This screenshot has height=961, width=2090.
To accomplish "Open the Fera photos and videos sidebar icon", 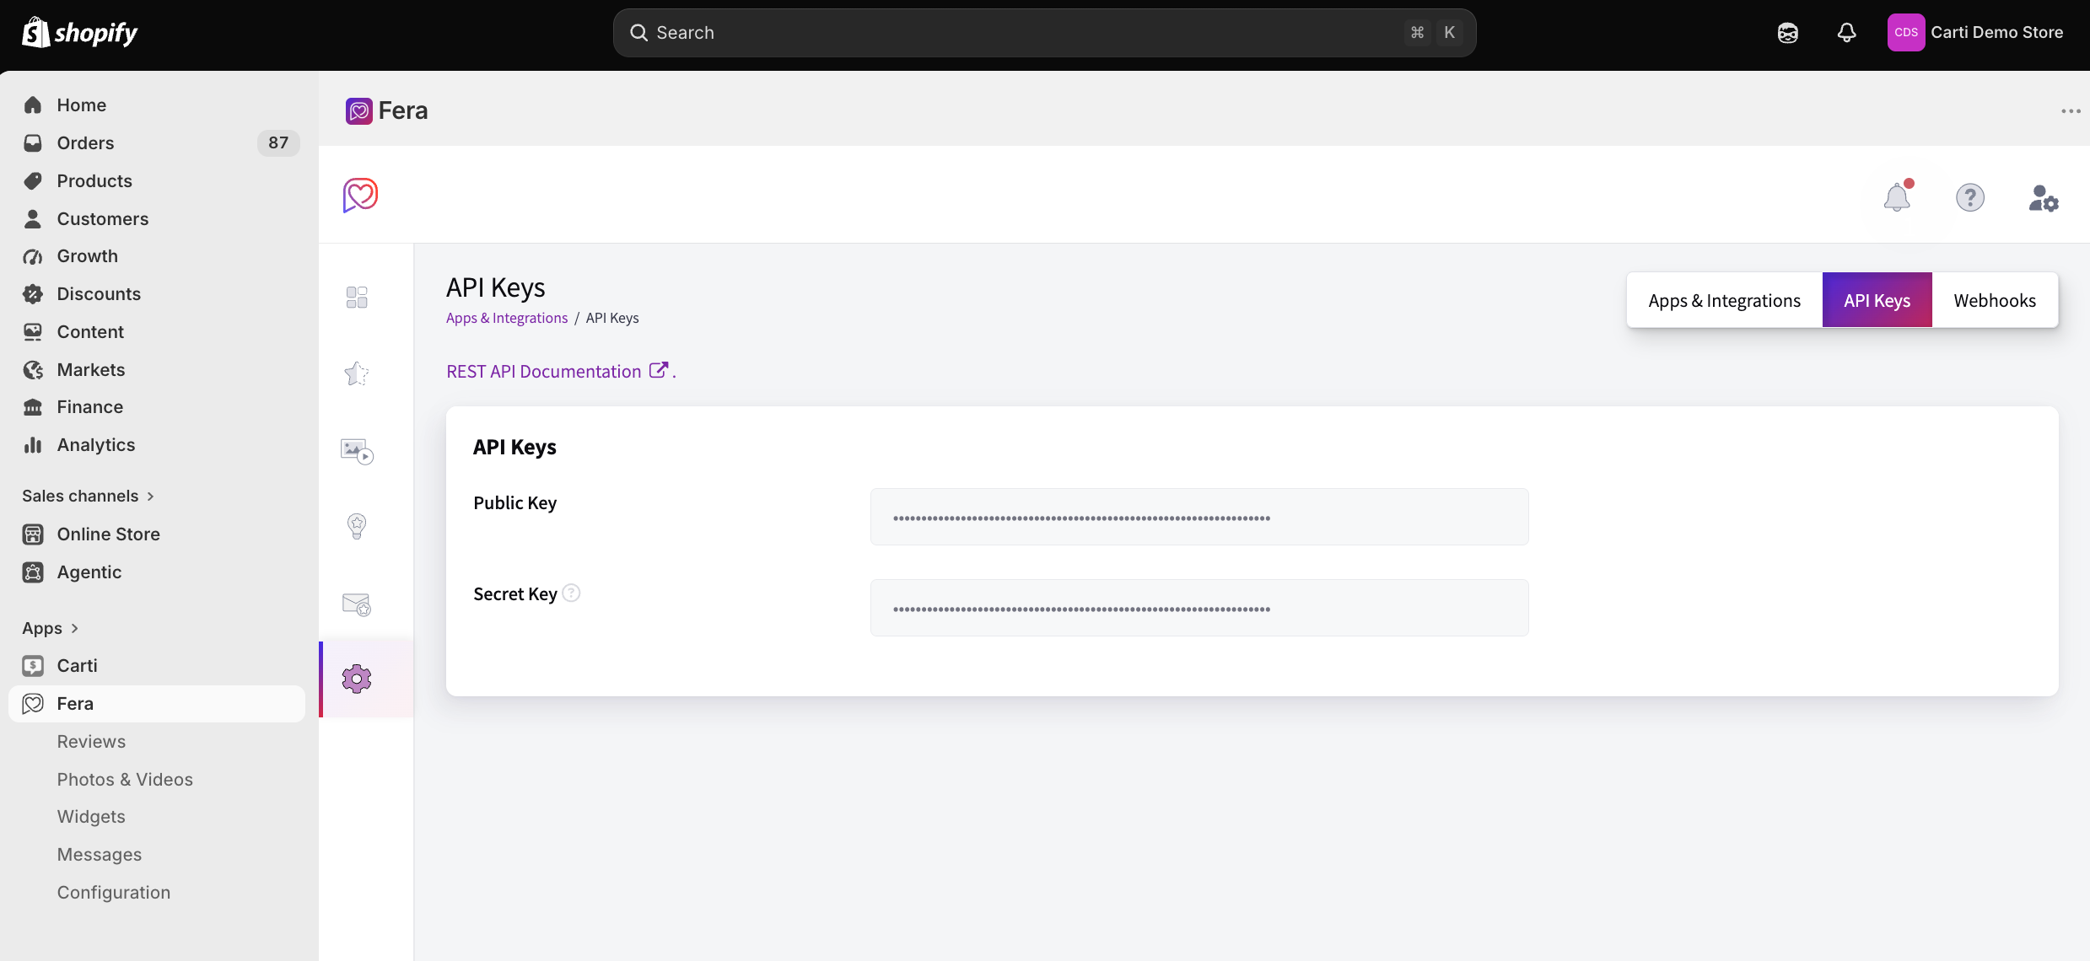I will pyautogui.click(x=357, y=451).
